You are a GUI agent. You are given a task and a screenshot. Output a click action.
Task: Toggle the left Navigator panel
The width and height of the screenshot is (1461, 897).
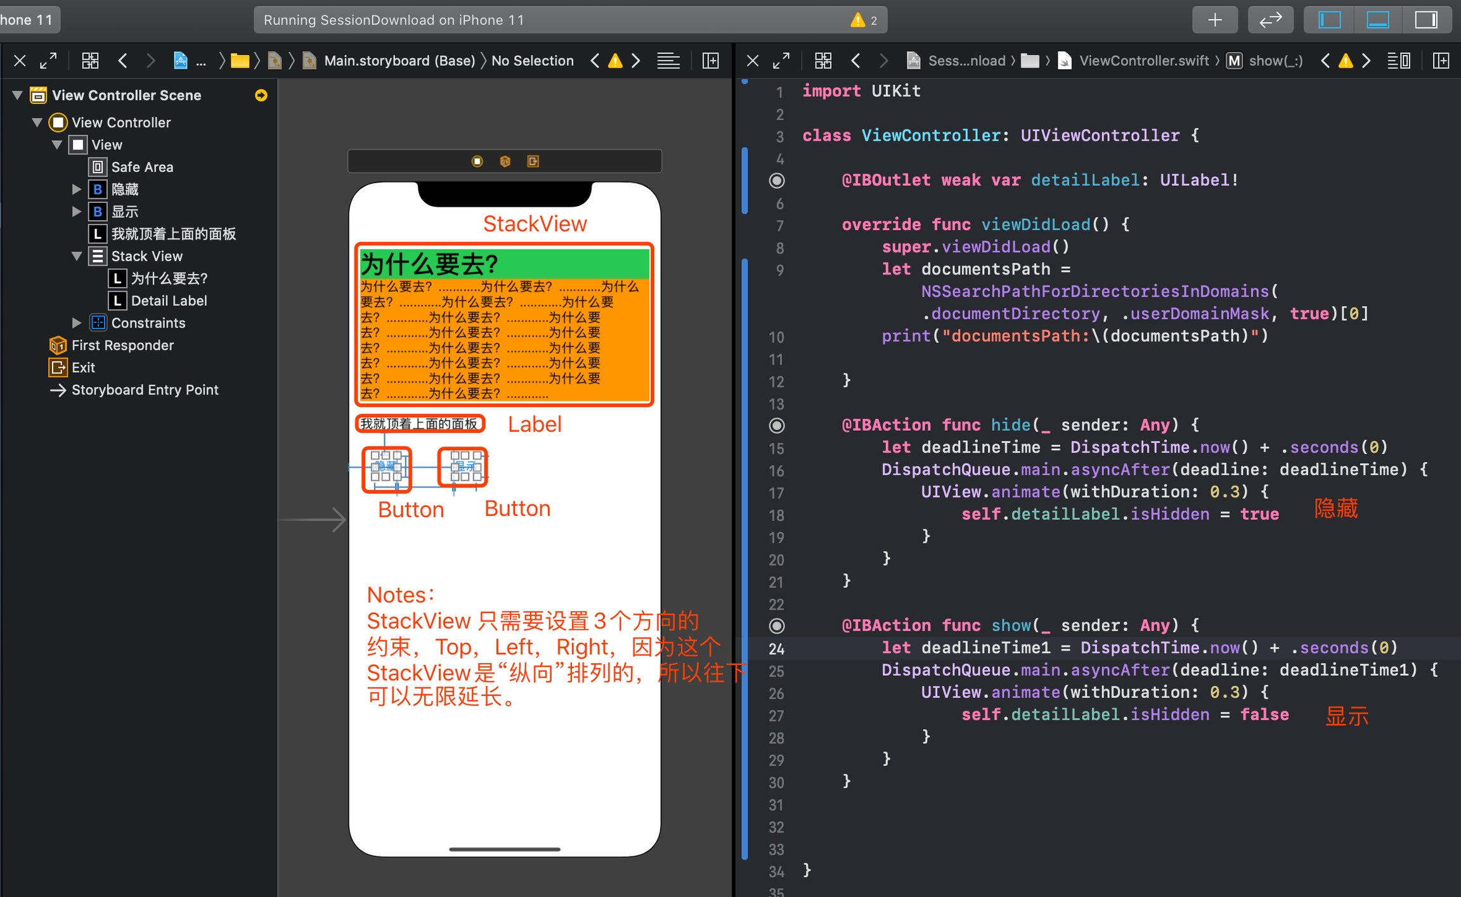(x=1330, y=20)
